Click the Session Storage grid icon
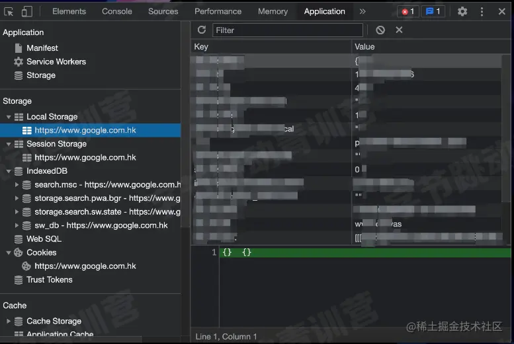514x344 pixels. pos(19,144)
